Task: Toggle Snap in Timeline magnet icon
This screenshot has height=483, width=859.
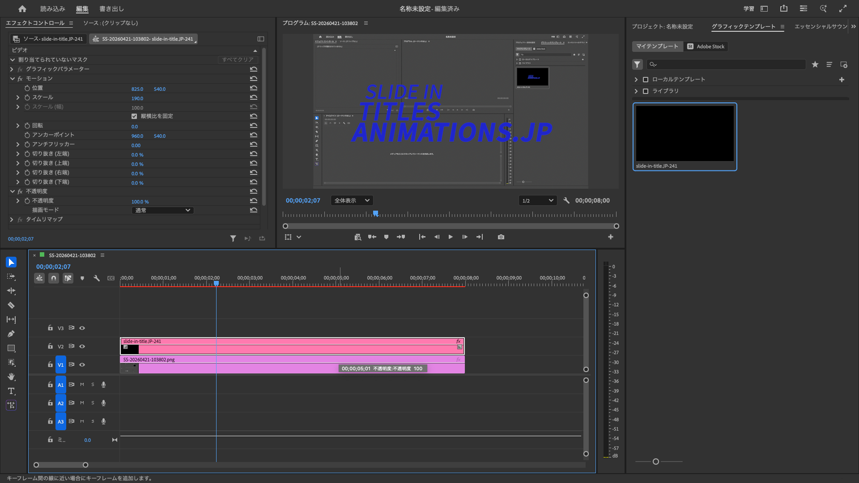Action: [x=54, y=278]
